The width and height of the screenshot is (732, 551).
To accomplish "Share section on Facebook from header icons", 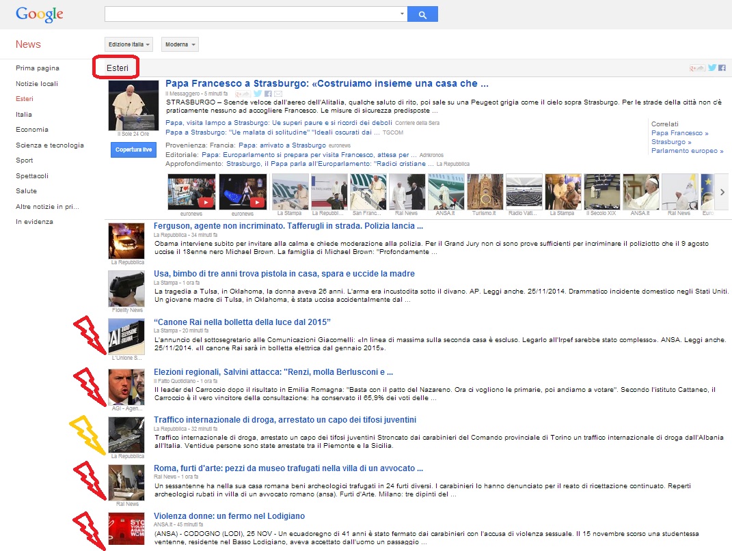I will (721, 68).
